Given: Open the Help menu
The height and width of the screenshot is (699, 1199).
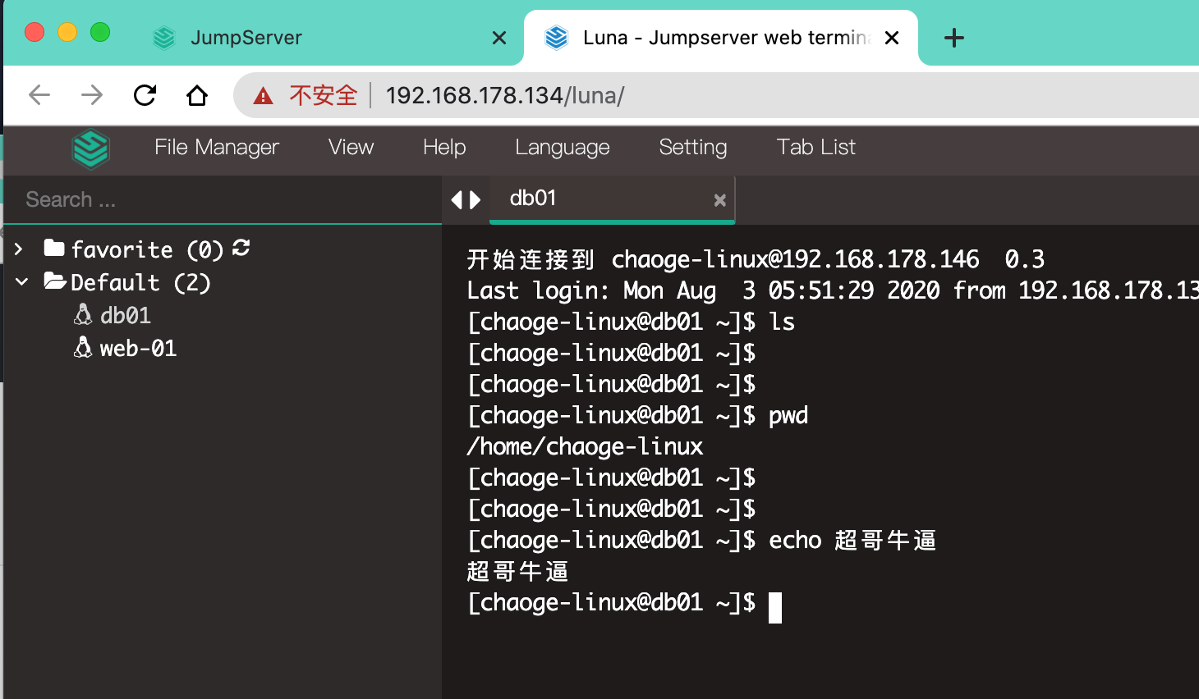Looking at the screenshot, I should coord(444,148).
